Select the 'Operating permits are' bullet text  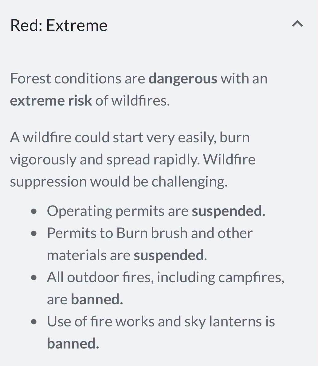[x=118, y=211]
